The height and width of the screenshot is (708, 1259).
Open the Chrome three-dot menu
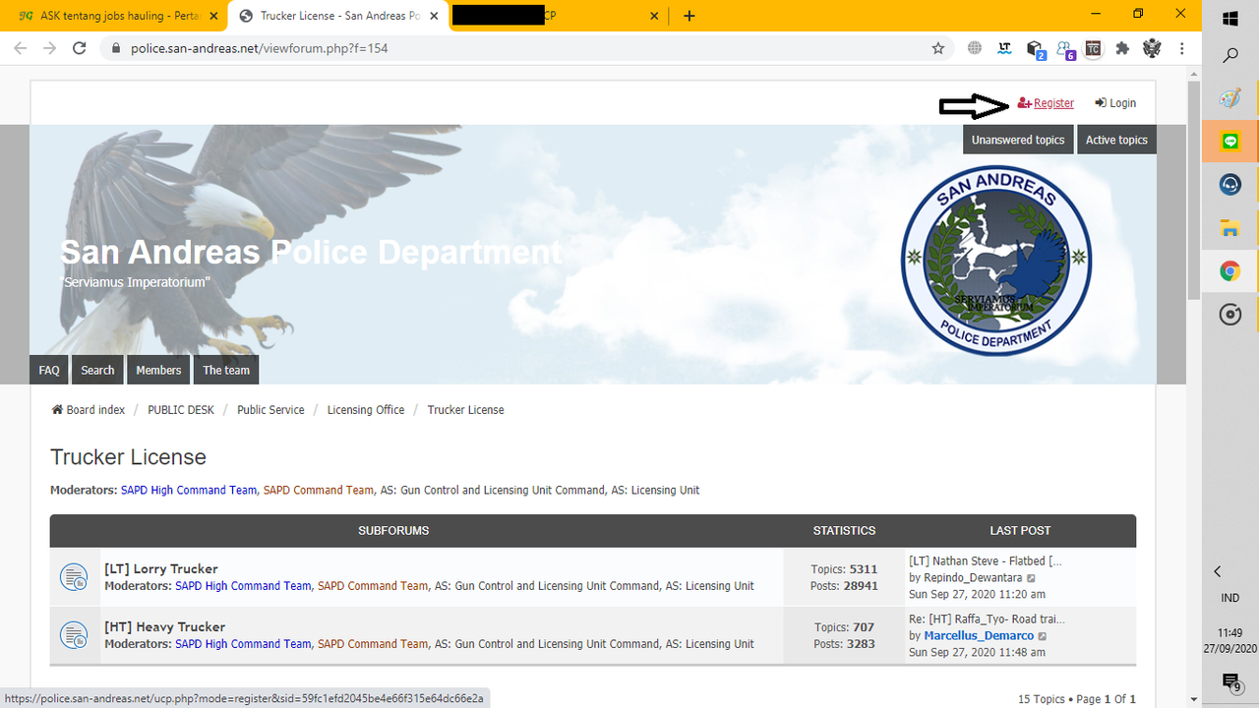pyautogui.click(x=1181, y=48)
